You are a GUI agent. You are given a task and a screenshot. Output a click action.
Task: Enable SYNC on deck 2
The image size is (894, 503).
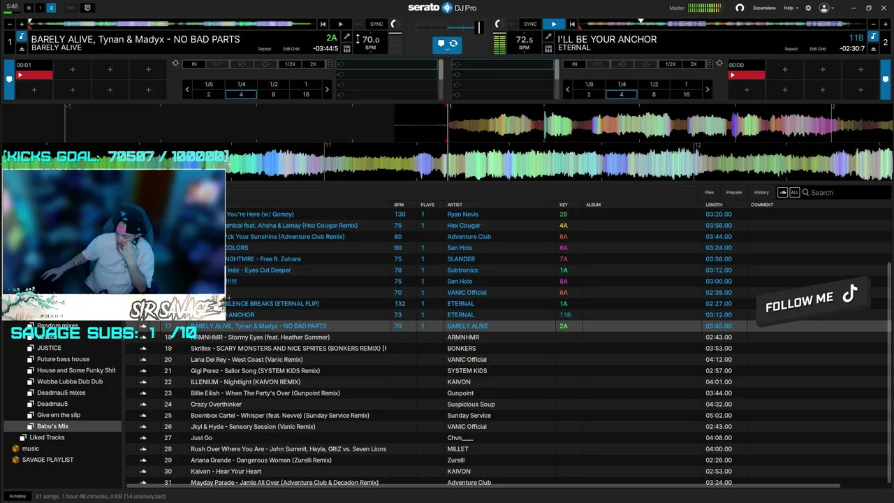530,24
